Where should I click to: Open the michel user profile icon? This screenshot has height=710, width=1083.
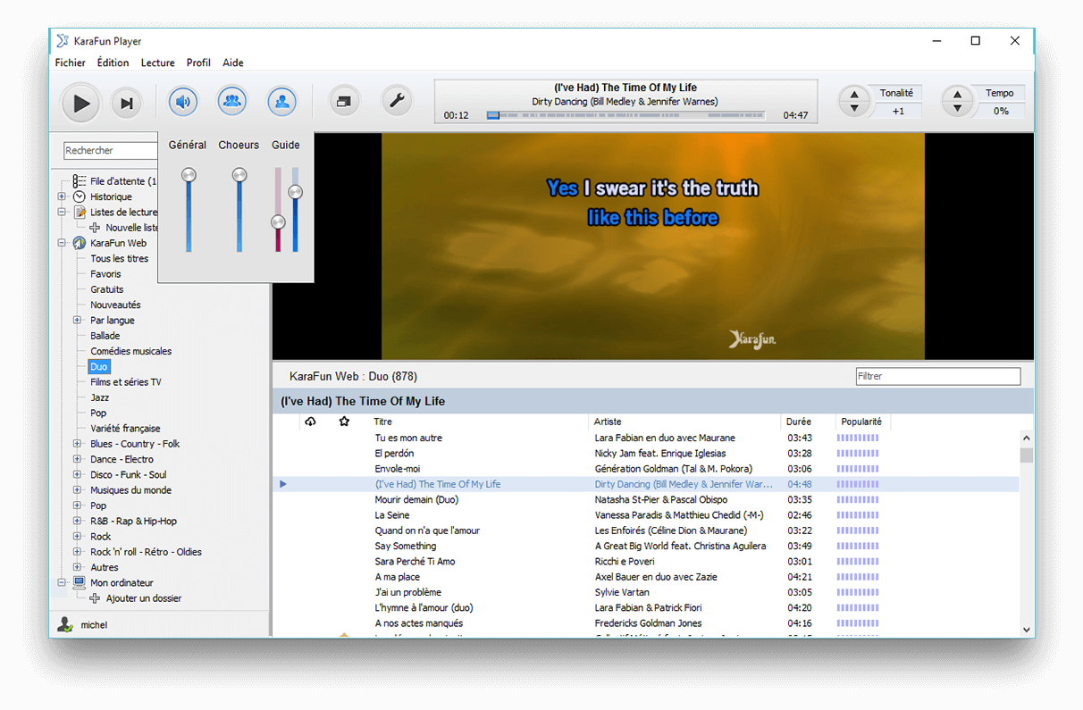(65, 625)
